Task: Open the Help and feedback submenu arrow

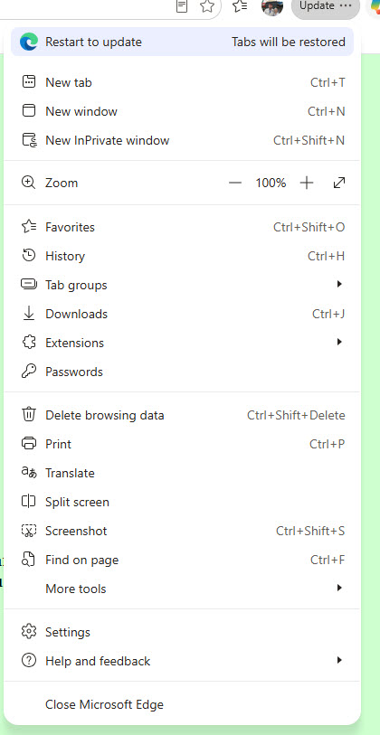Action: [x=339, y=661]
